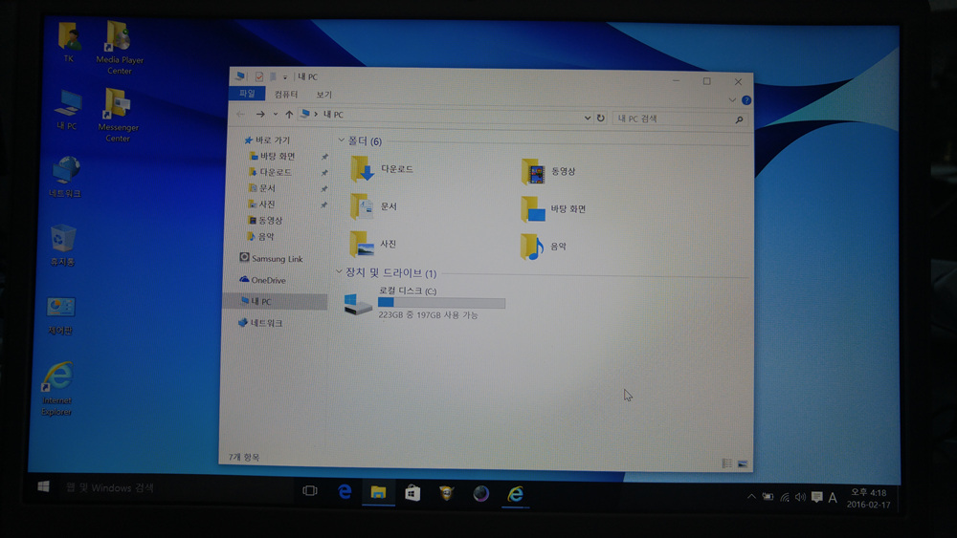Switch to details view layout icon

coord(726,463)
